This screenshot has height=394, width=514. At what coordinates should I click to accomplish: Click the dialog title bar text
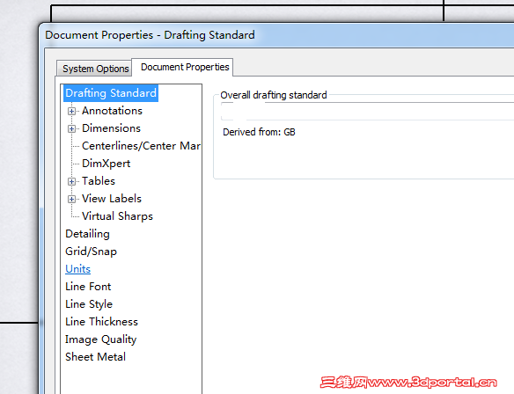(x=150, y=35)
